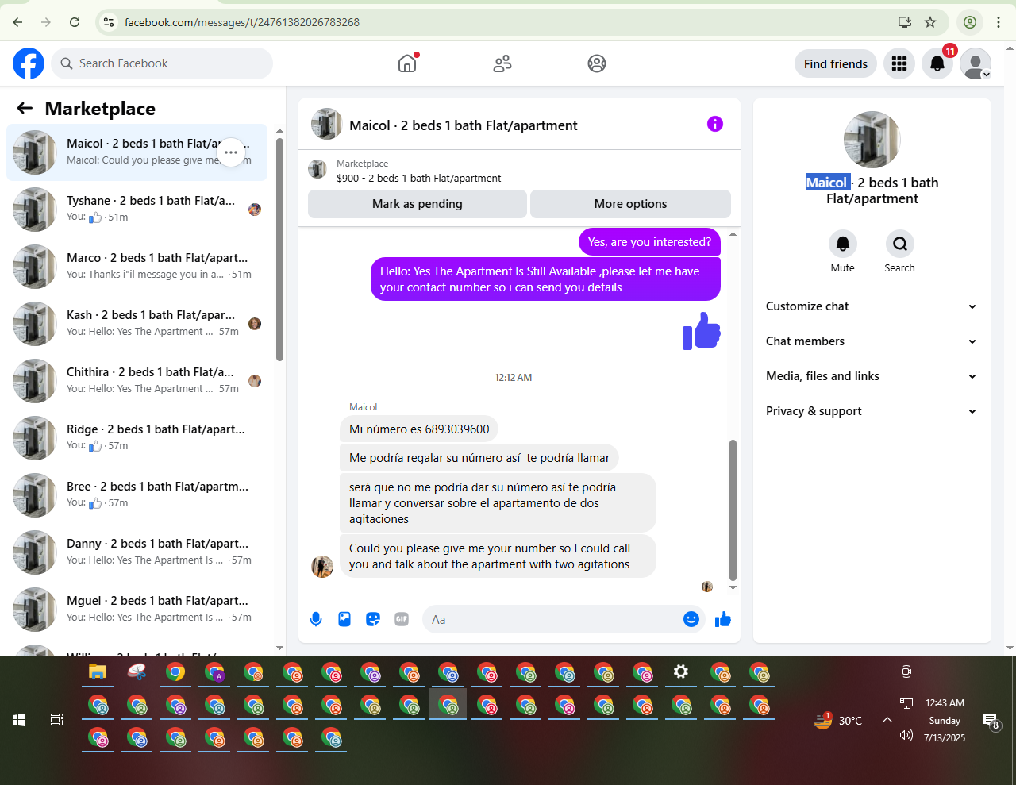Viewport: 1016px width, 785px height.
Task: Open File Explorer from the taskbar
Action: [98, 672]
